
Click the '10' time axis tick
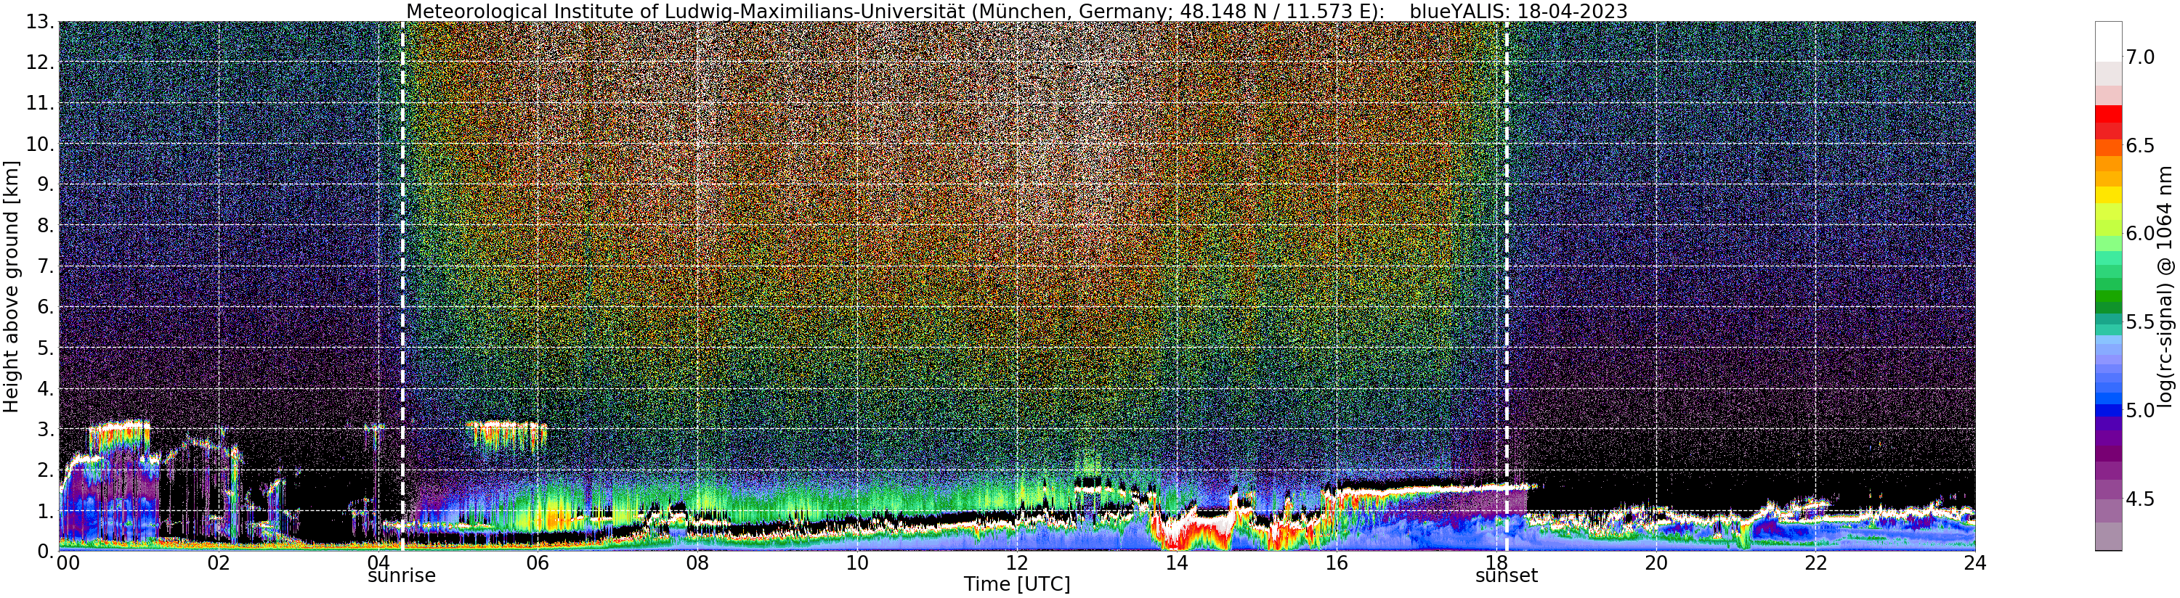(857, 562)
